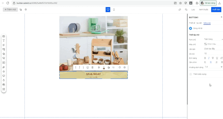Click the Văn bản text input field
Screen dimensions: 223x119
click(x=213, y=49)
